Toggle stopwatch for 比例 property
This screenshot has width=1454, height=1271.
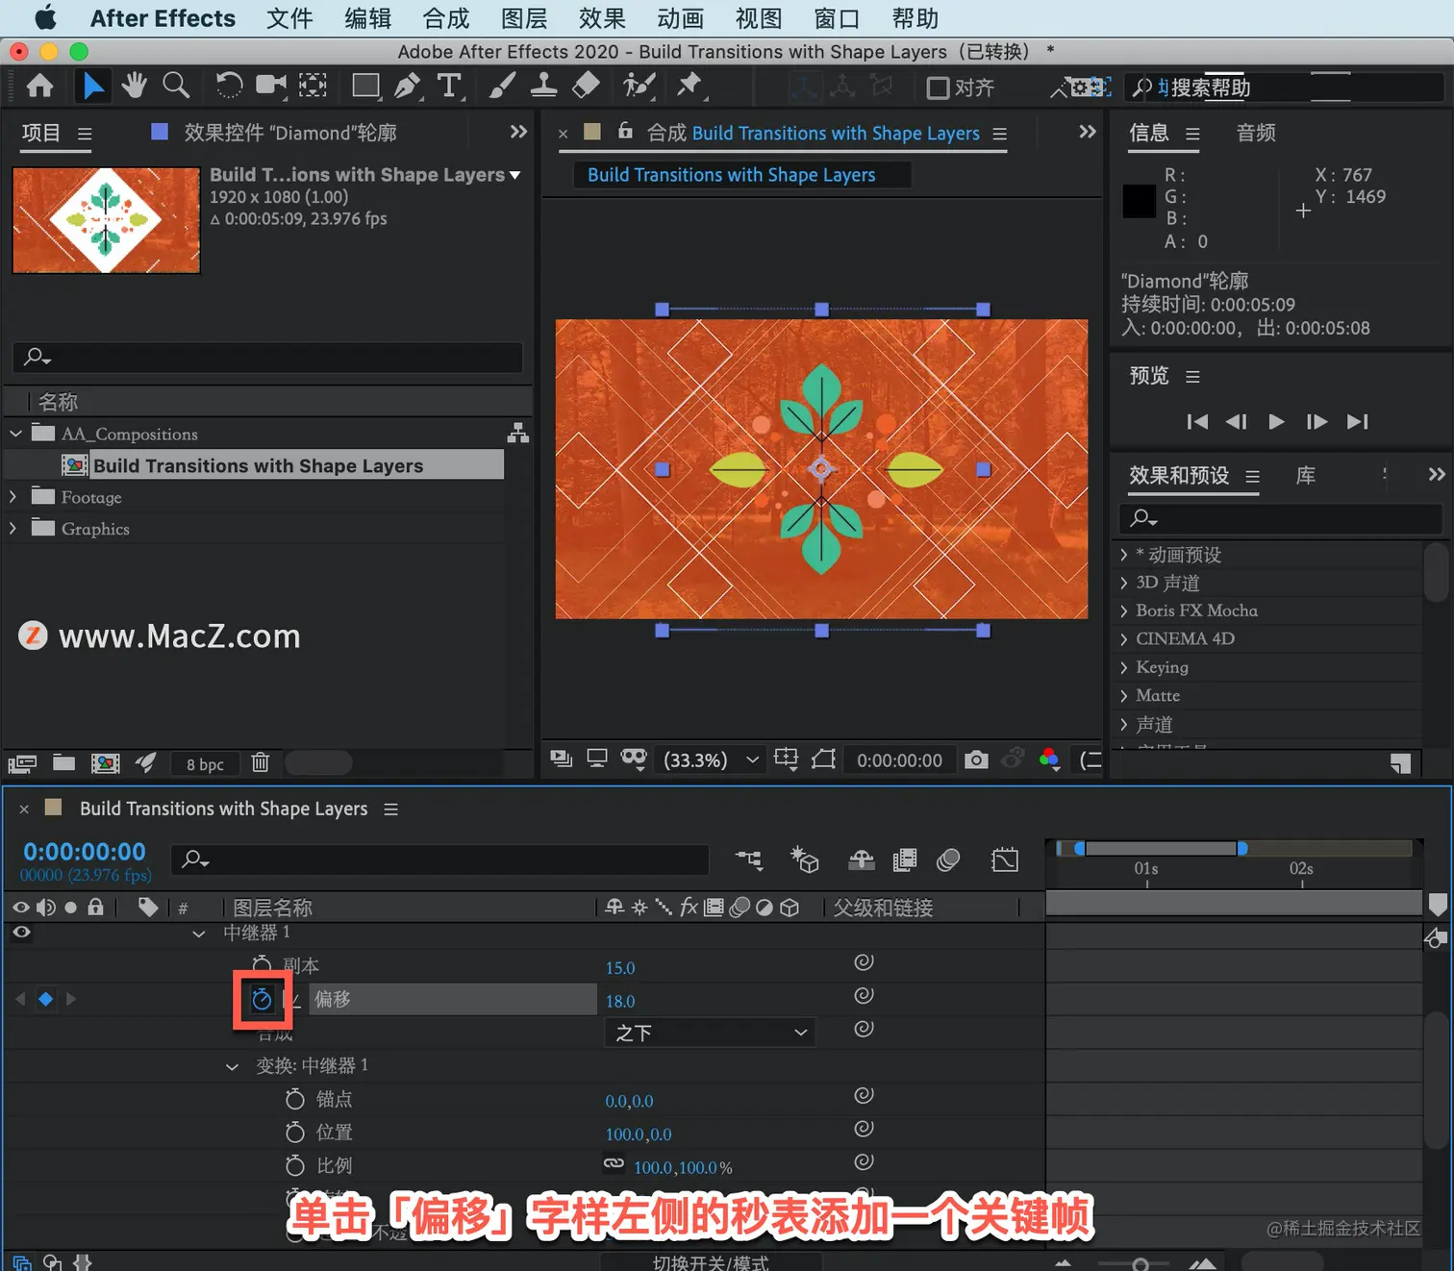(295, 1165)
